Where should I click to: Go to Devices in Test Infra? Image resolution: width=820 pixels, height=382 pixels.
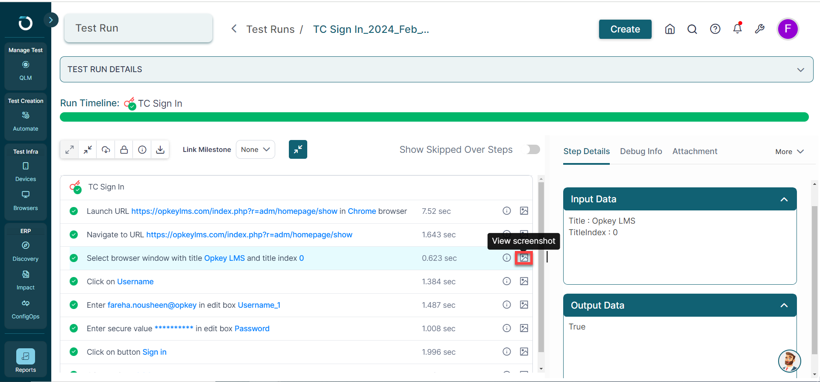[x=26, y=172]
